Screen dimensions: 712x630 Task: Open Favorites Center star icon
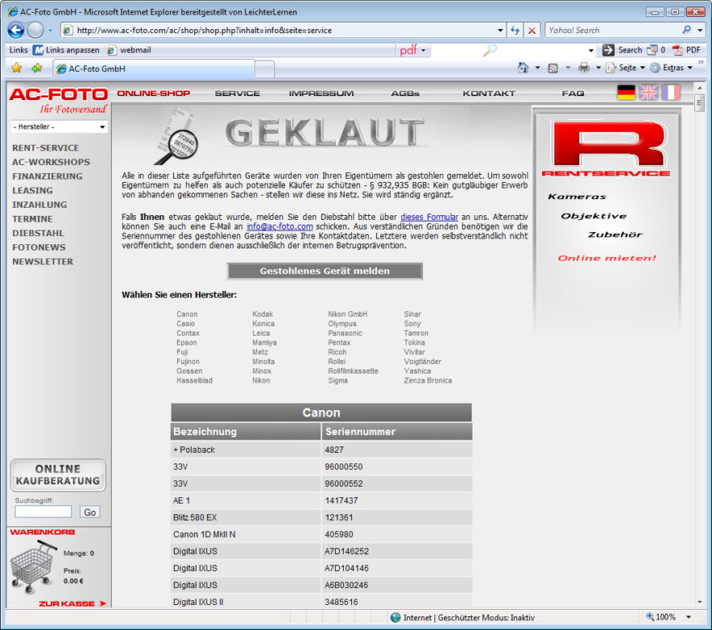coord(17,68)
